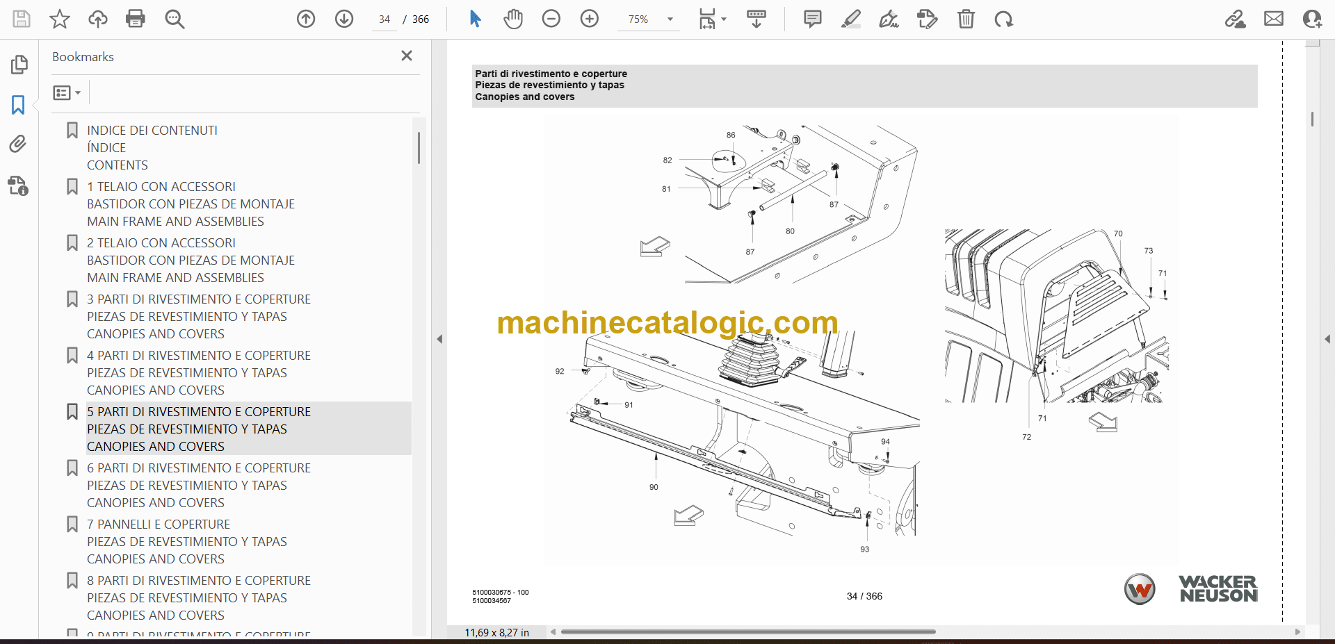This screenshot has height=644, width=1335.
Task: Select the hand pan tool
Action: click(513, 19)
